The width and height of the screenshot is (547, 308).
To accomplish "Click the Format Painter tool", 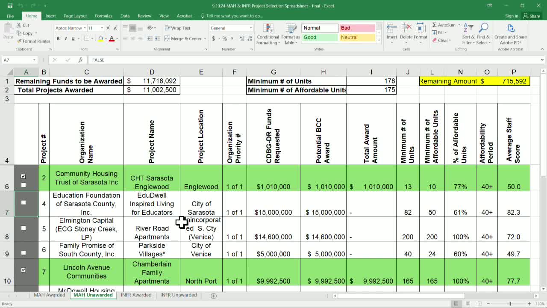I will click(33, 41).
